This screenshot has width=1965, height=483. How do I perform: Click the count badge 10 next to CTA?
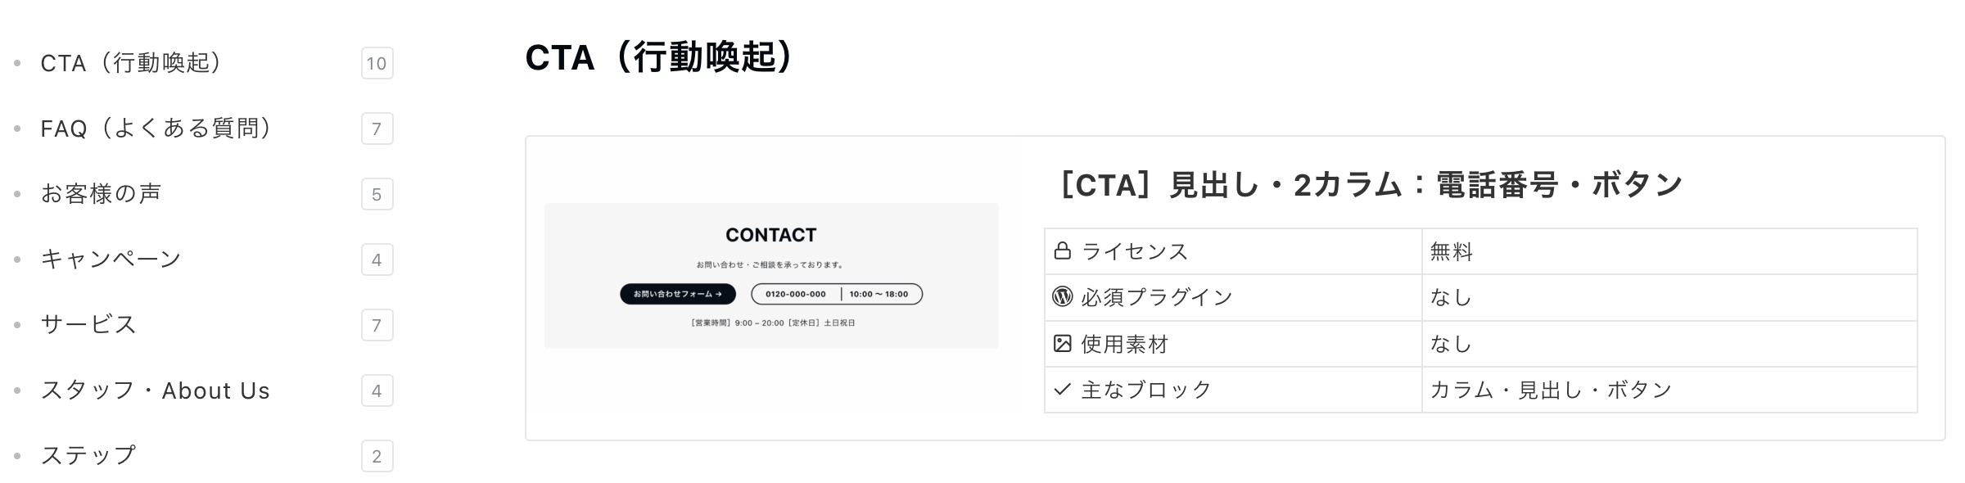pos(377,64)
